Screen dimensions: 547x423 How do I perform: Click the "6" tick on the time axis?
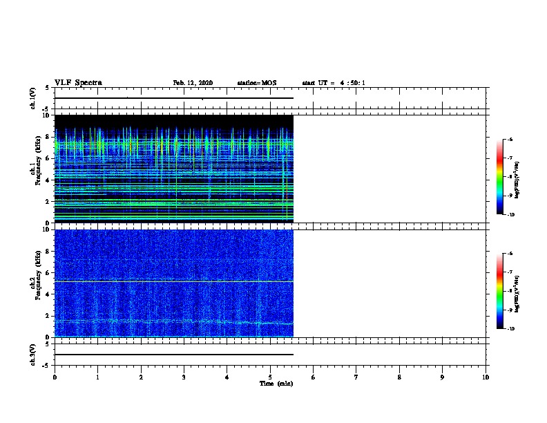coord(313,377)
